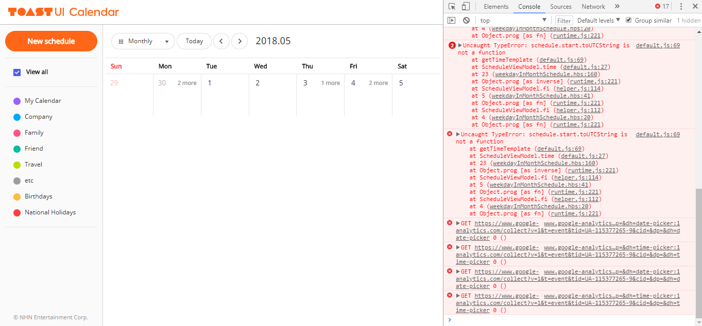The width and height of the screenshot is (702, 326).
Task: Go to the next month with the arrow
Action: (239, 41)
